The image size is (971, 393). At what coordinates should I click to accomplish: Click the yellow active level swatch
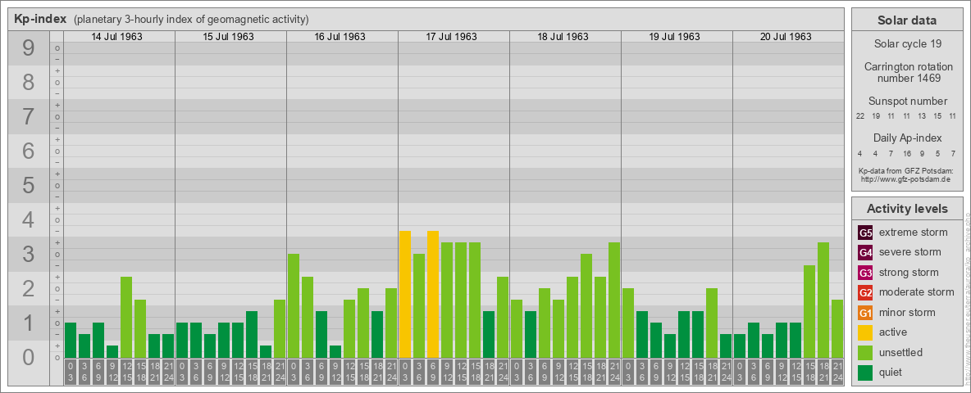865,332
